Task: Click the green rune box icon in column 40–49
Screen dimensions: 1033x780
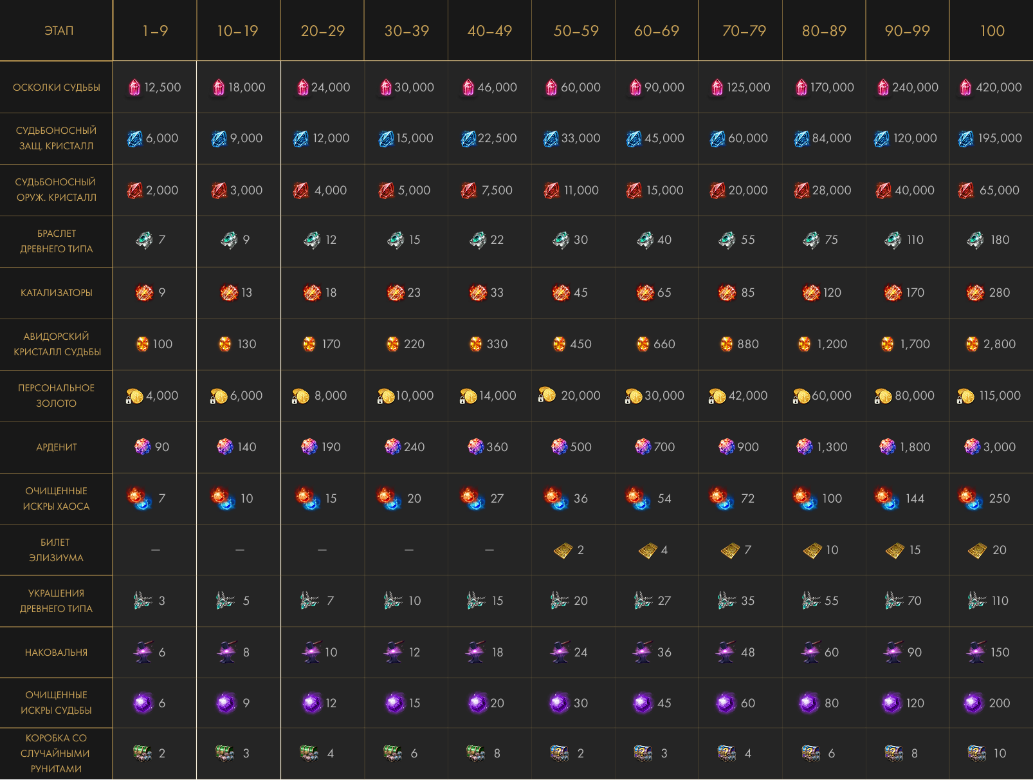Action: coord(475,753)
